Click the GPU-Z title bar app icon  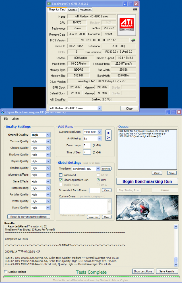[49, 4]
